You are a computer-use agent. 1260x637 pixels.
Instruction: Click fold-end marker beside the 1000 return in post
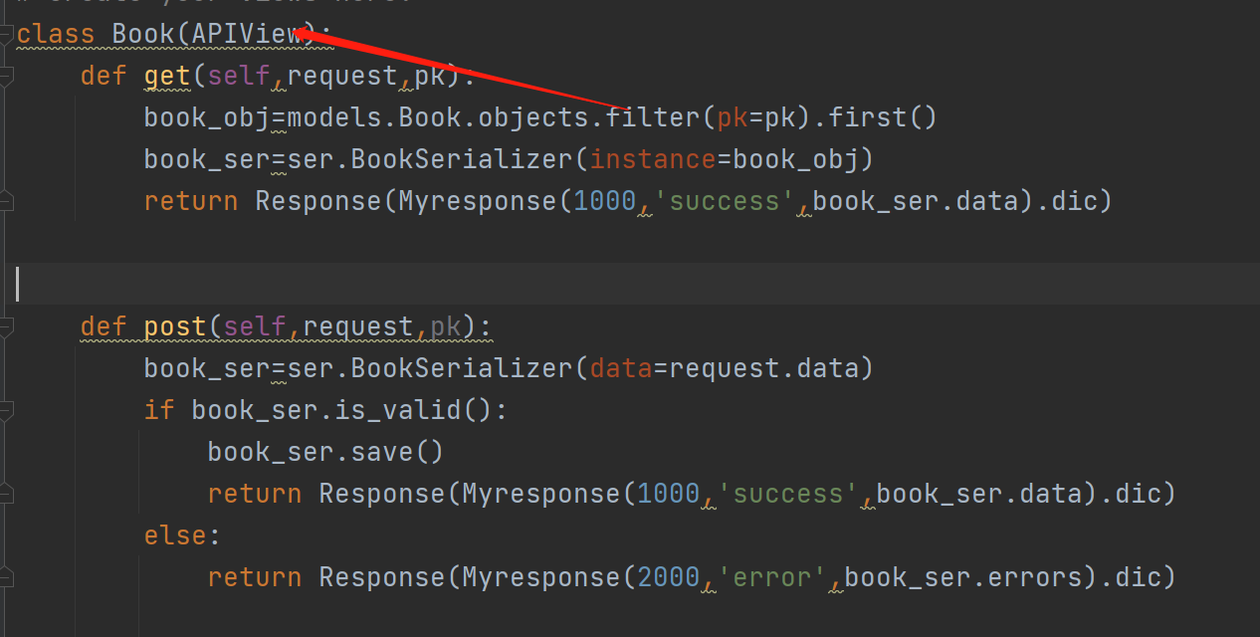(x=6, y=494)
